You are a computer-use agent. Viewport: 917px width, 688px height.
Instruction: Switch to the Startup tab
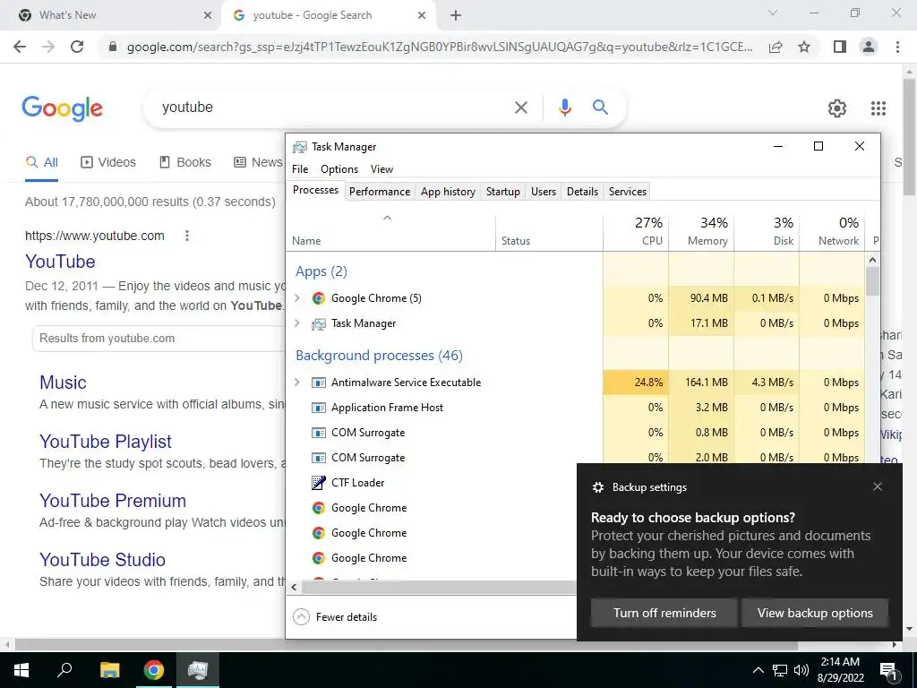[x=503, y=192]
